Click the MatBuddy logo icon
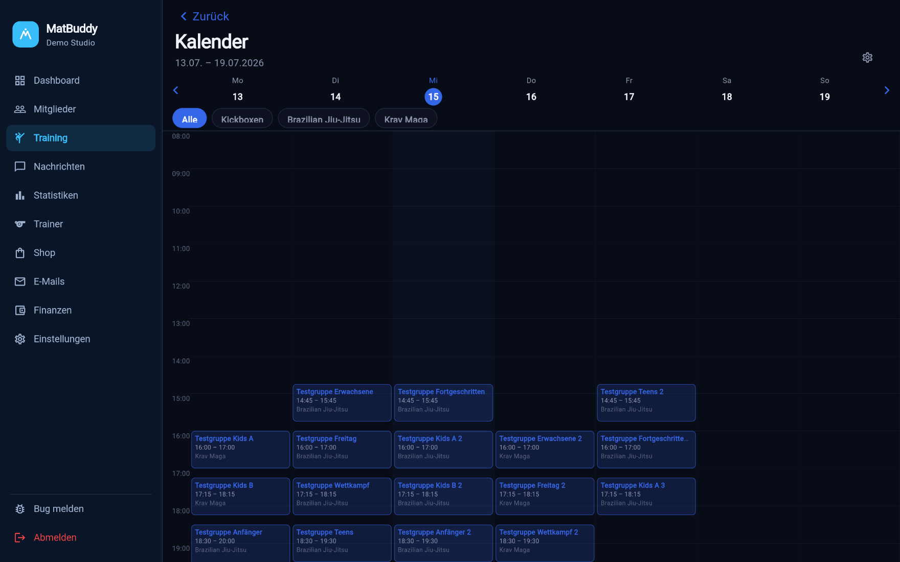 click(26, 34)
